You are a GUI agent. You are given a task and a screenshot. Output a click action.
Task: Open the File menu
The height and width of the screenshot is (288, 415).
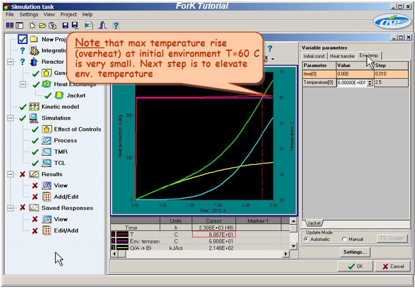coord(10,14)
